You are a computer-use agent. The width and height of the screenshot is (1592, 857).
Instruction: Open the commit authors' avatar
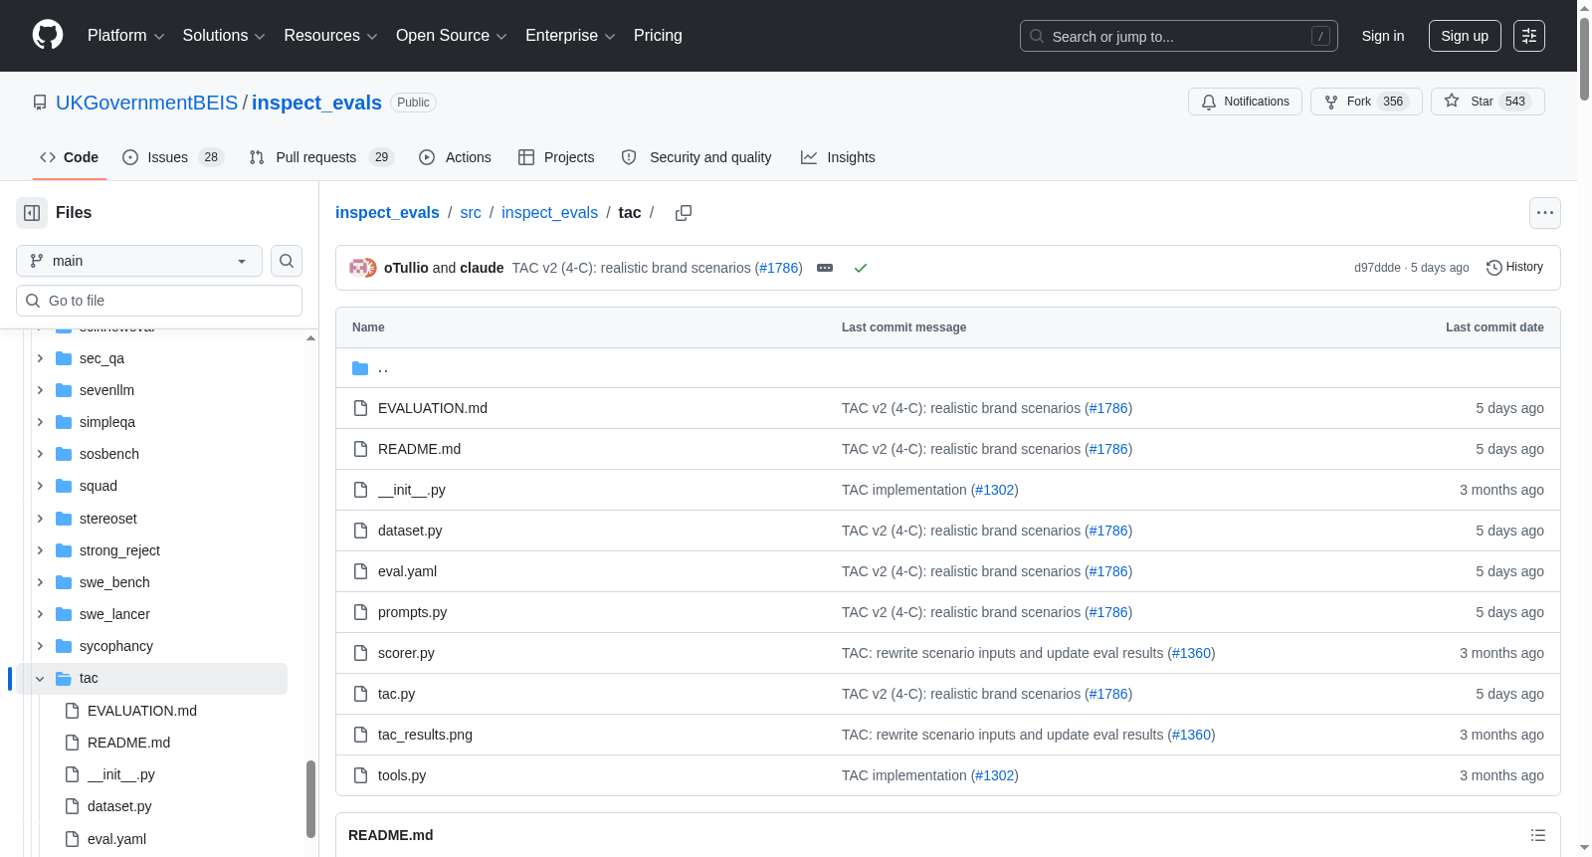point(362,268)
